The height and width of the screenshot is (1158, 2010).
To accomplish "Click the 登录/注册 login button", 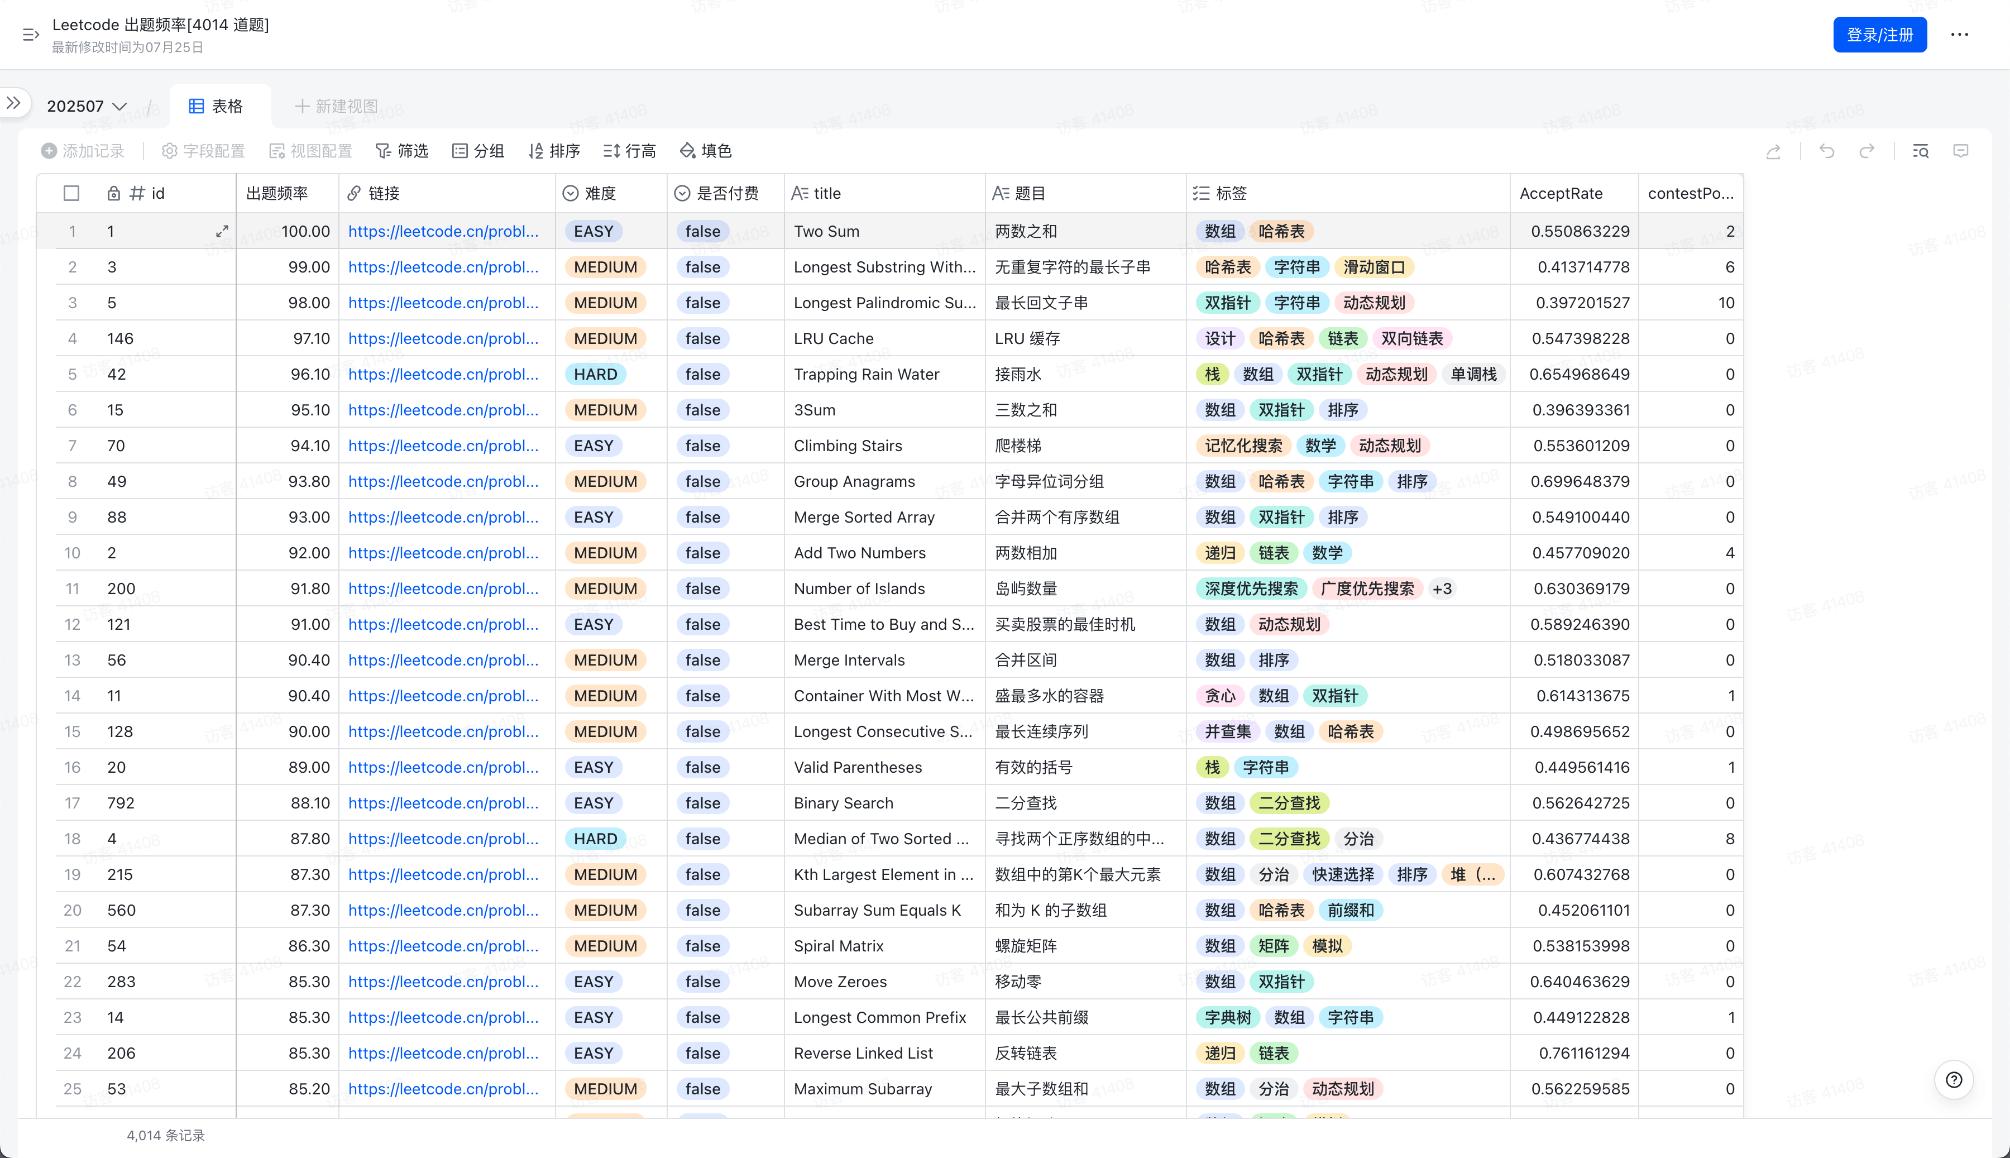I will pos(1879,35).
